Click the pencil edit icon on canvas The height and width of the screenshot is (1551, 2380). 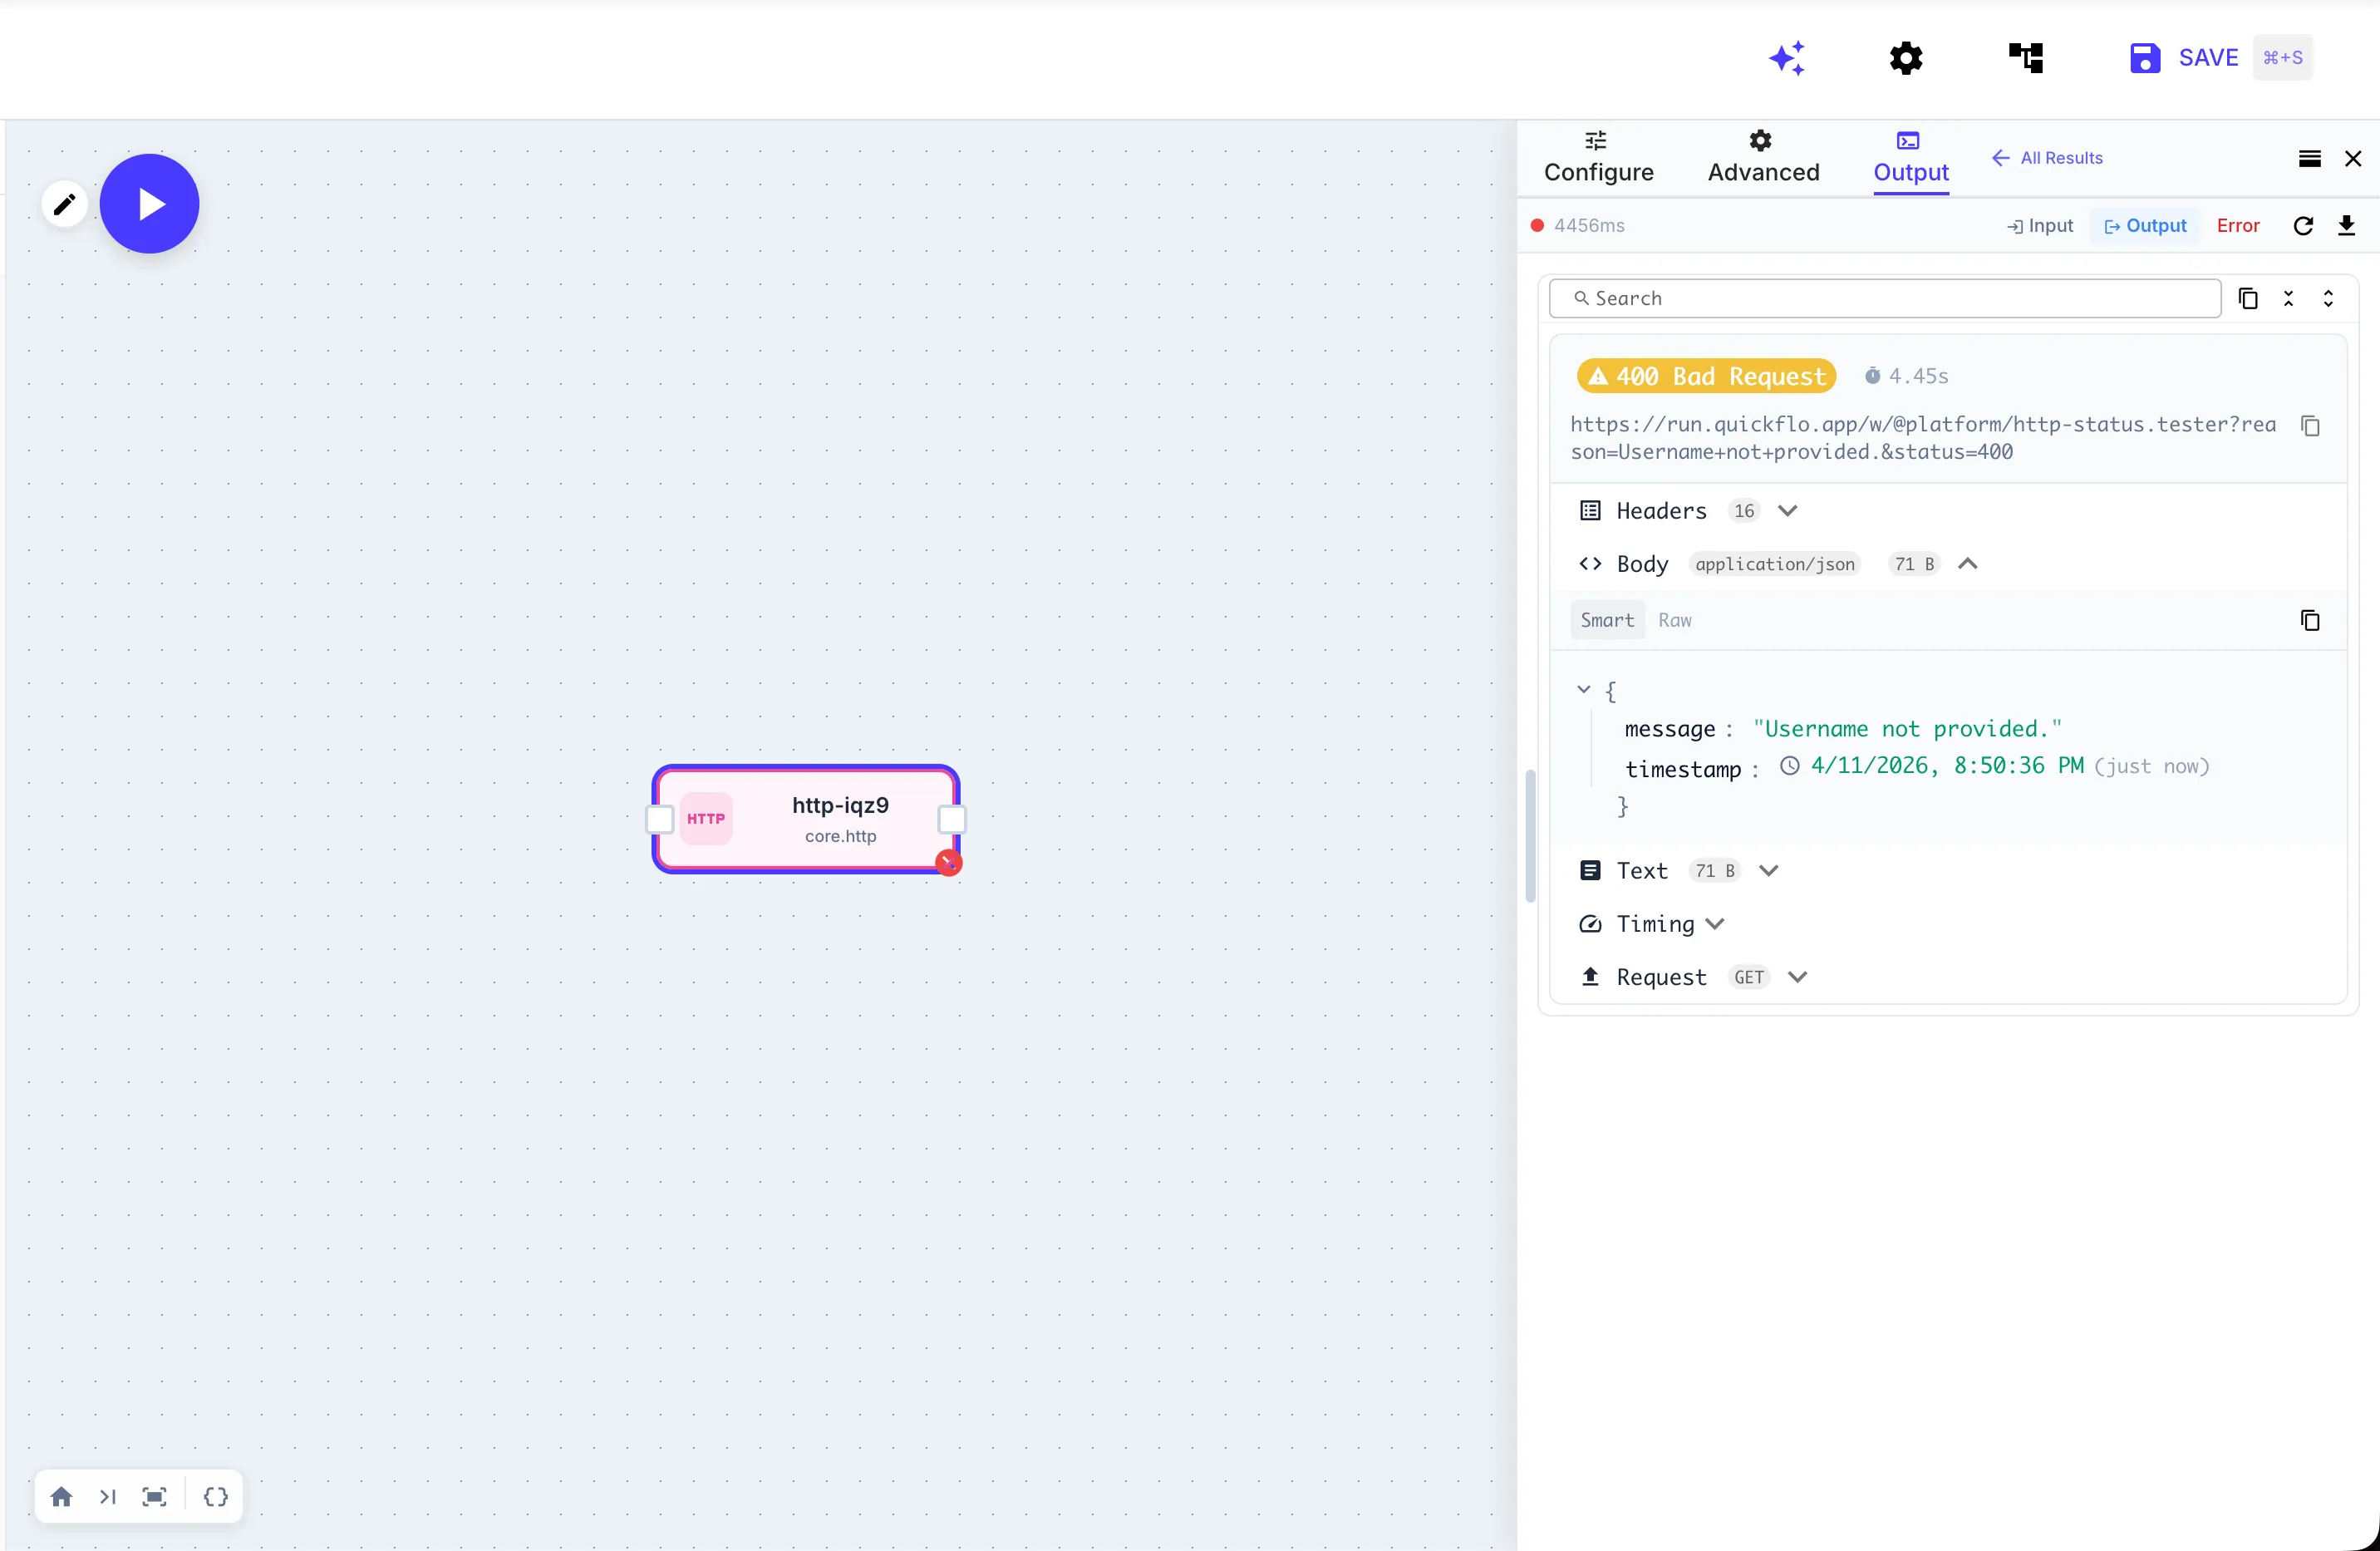point(65,204)
